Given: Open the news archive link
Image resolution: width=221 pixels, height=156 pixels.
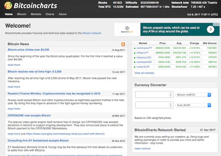Looking at the screenshot, I should [x=142, y=148].
